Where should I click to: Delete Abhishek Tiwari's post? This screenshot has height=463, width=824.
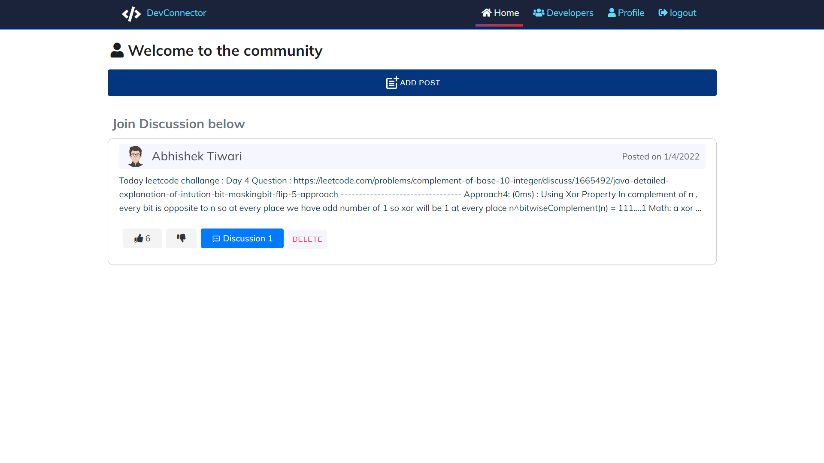tap(307, 239)
